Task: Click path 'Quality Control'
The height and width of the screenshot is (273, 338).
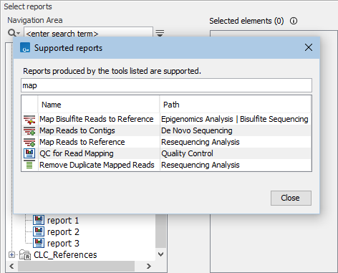Action: click(187, 153)
